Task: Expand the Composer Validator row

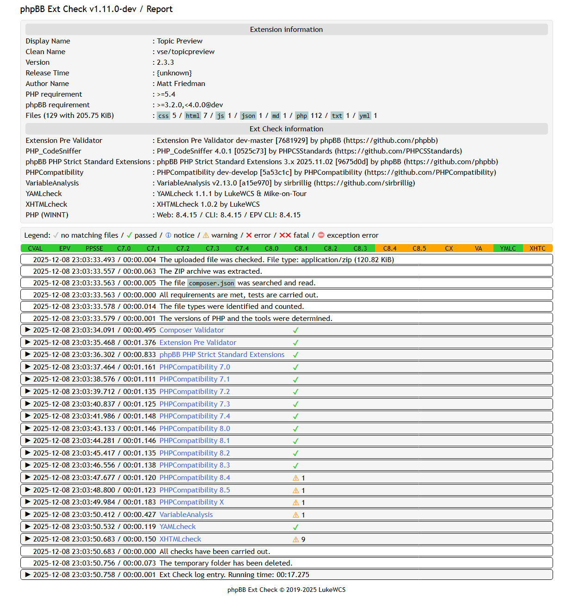Action: (28, 330)
